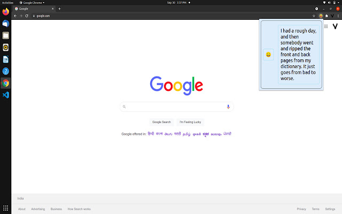Launch Rhythmbox music player from dock

point(6,48)
